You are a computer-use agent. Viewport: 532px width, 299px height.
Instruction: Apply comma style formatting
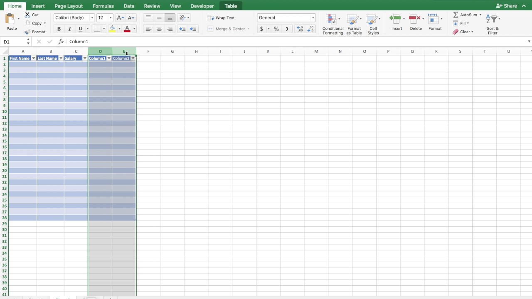point(287,29)
